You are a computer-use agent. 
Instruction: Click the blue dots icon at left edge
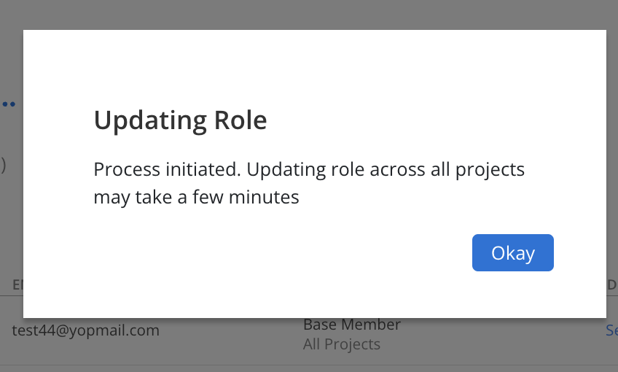pos(9,104)
